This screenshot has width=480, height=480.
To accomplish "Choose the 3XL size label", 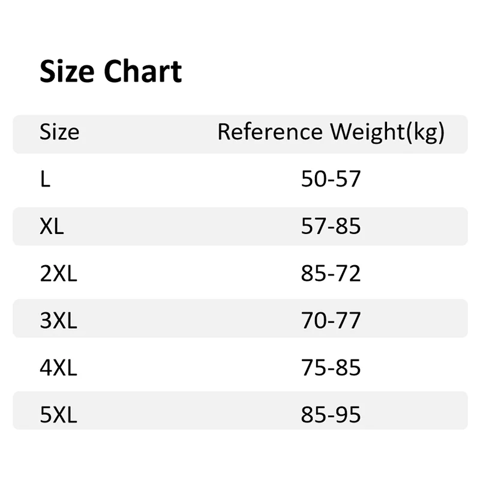I will (x=58, y=320).
